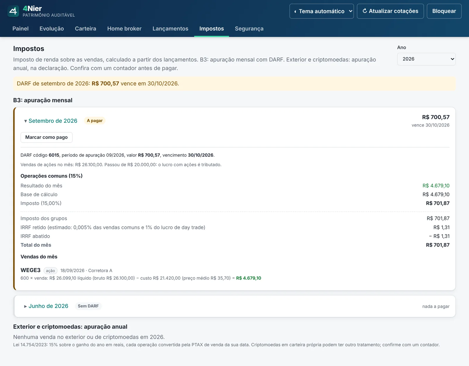Viewport: 469px width, 366px height.
Task: Click the Resultado do mês value R$ 4.679,10
Action: point(436,186)
